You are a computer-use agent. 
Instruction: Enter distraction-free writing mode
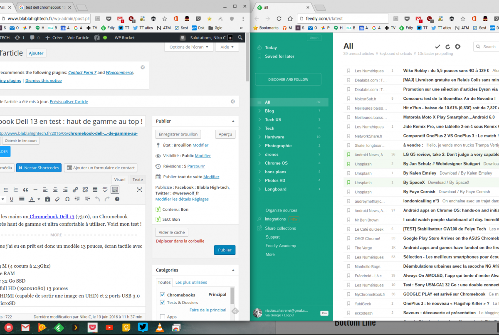tap(139, 190)
